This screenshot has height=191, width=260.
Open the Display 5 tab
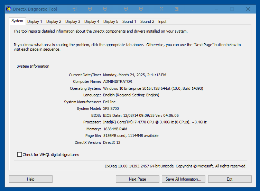click(111, 21)
